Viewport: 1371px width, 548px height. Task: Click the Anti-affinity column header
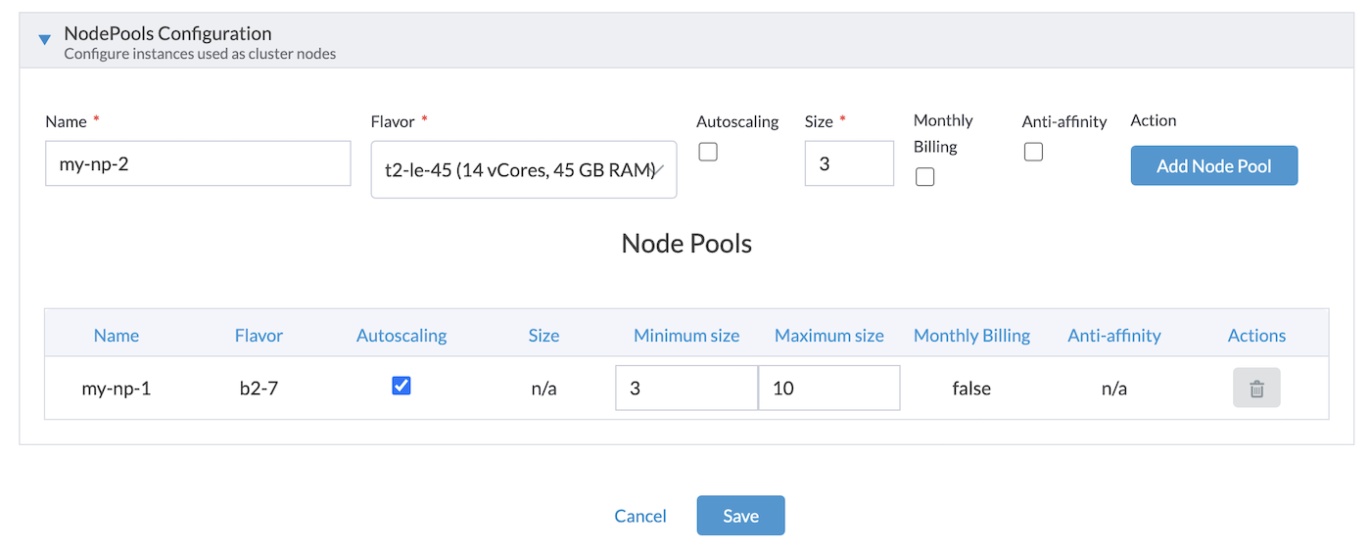(1113, 336)
